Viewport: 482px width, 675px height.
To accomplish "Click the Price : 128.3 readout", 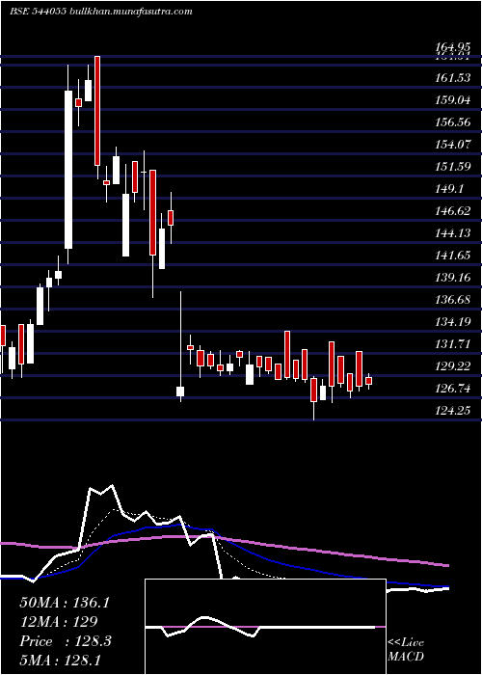I will pos(66,641).
